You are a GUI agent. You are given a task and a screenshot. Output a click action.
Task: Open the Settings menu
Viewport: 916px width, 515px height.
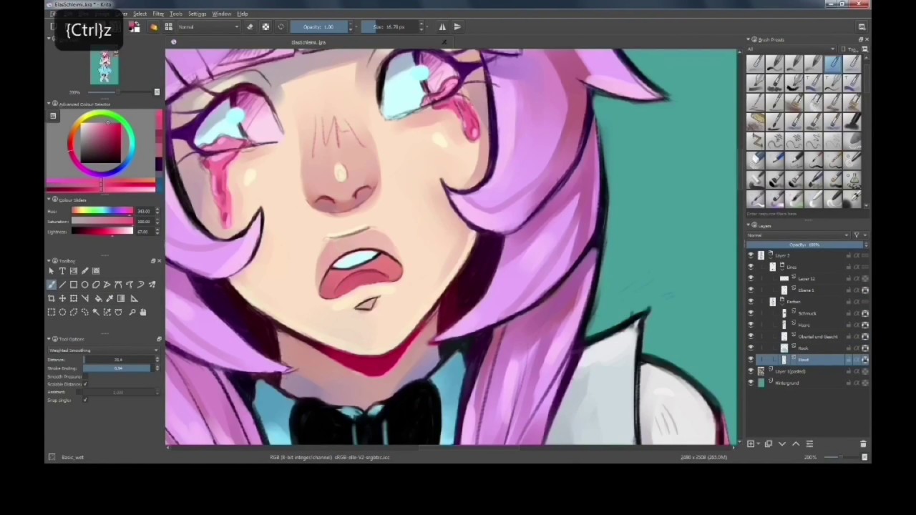(197, 14)
